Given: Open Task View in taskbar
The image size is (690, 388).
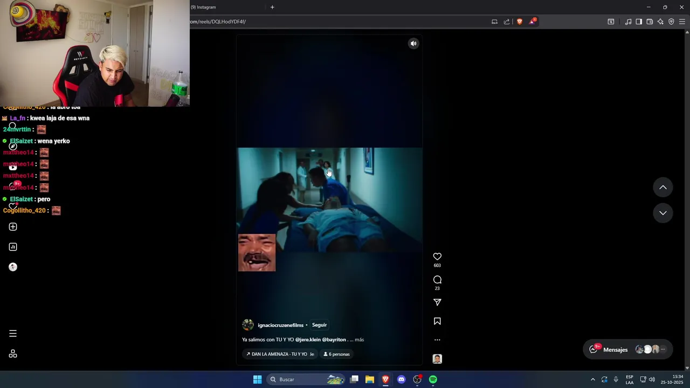Looking at the screenshot, I should click(354, 379).
